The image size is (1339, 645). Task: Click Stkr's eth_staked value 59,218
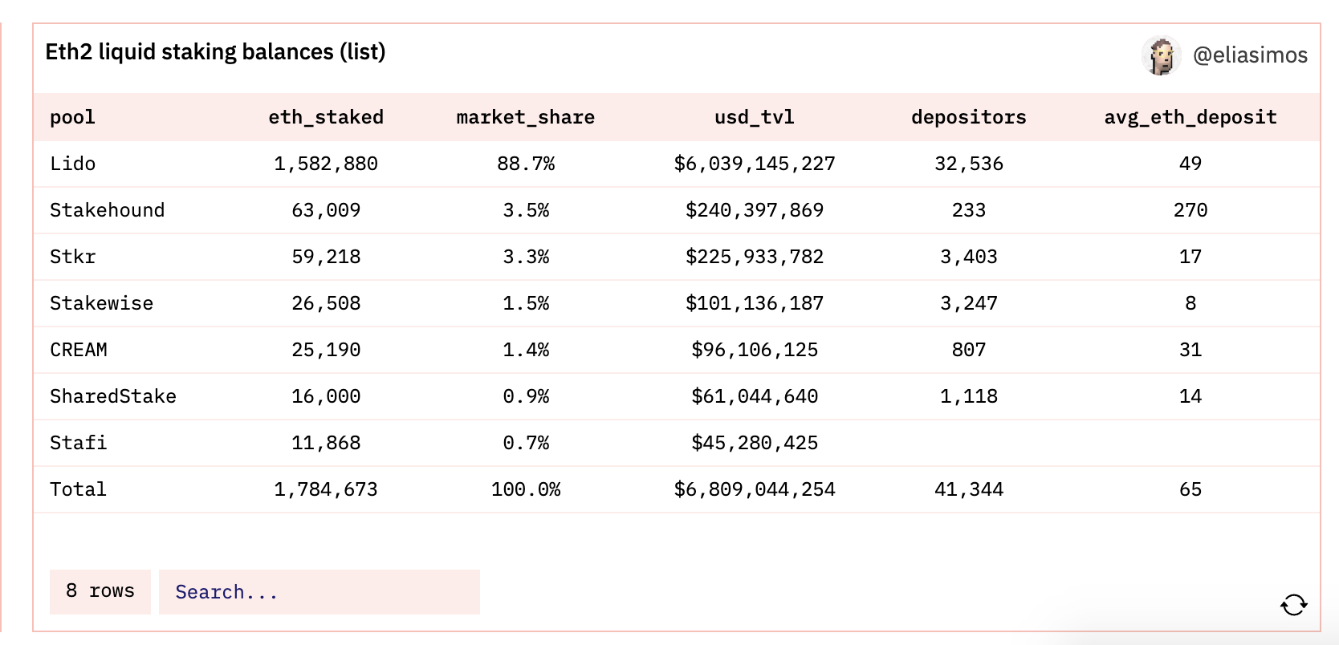(326, 257)
